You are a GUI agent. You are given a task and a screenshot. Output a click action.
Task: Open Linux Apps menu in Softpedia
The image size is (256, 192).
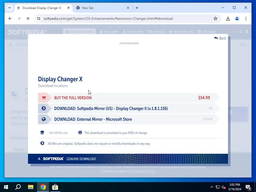coord(133,32)
